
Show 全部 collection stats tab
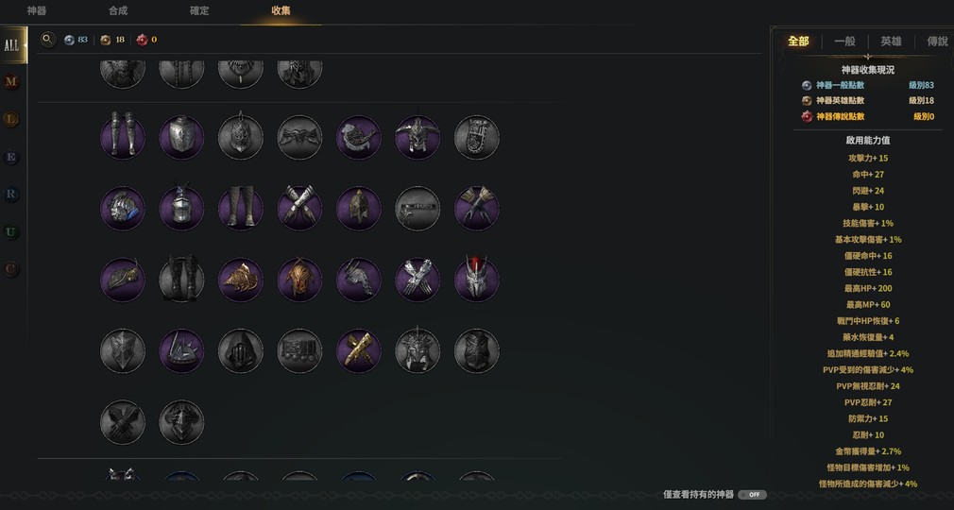pyautogui.click(x=798, y=42)
